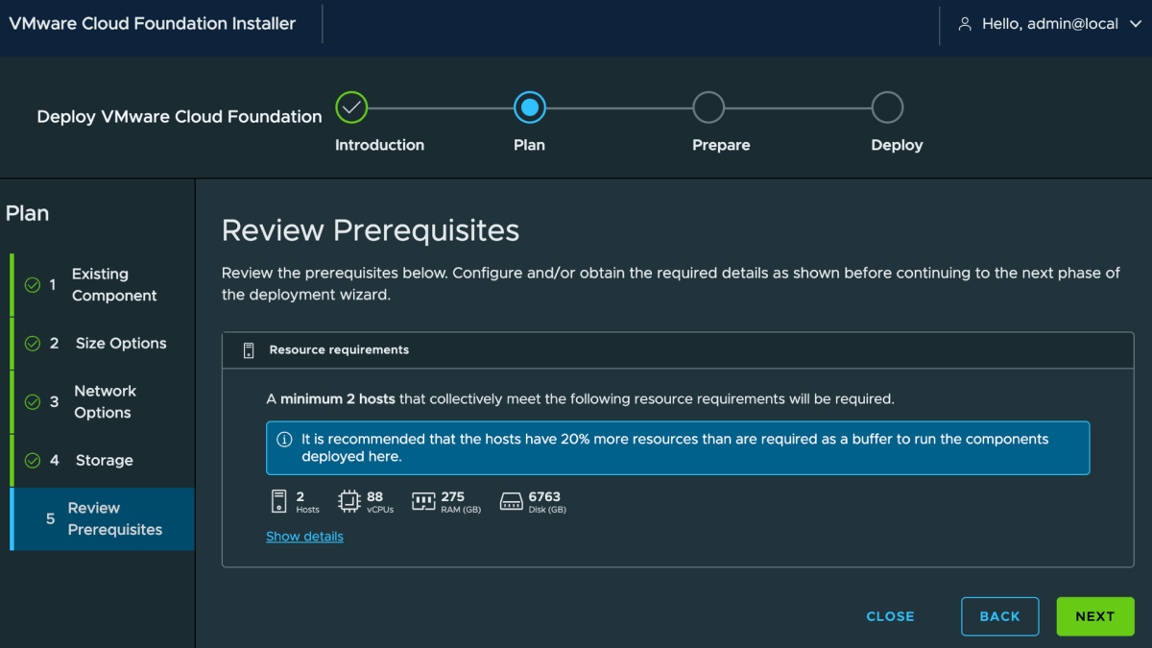Image resolution: width=1152 pixels, height=648 pixels.
Task: Click the Plan step circle
Action: coord(530,108)
